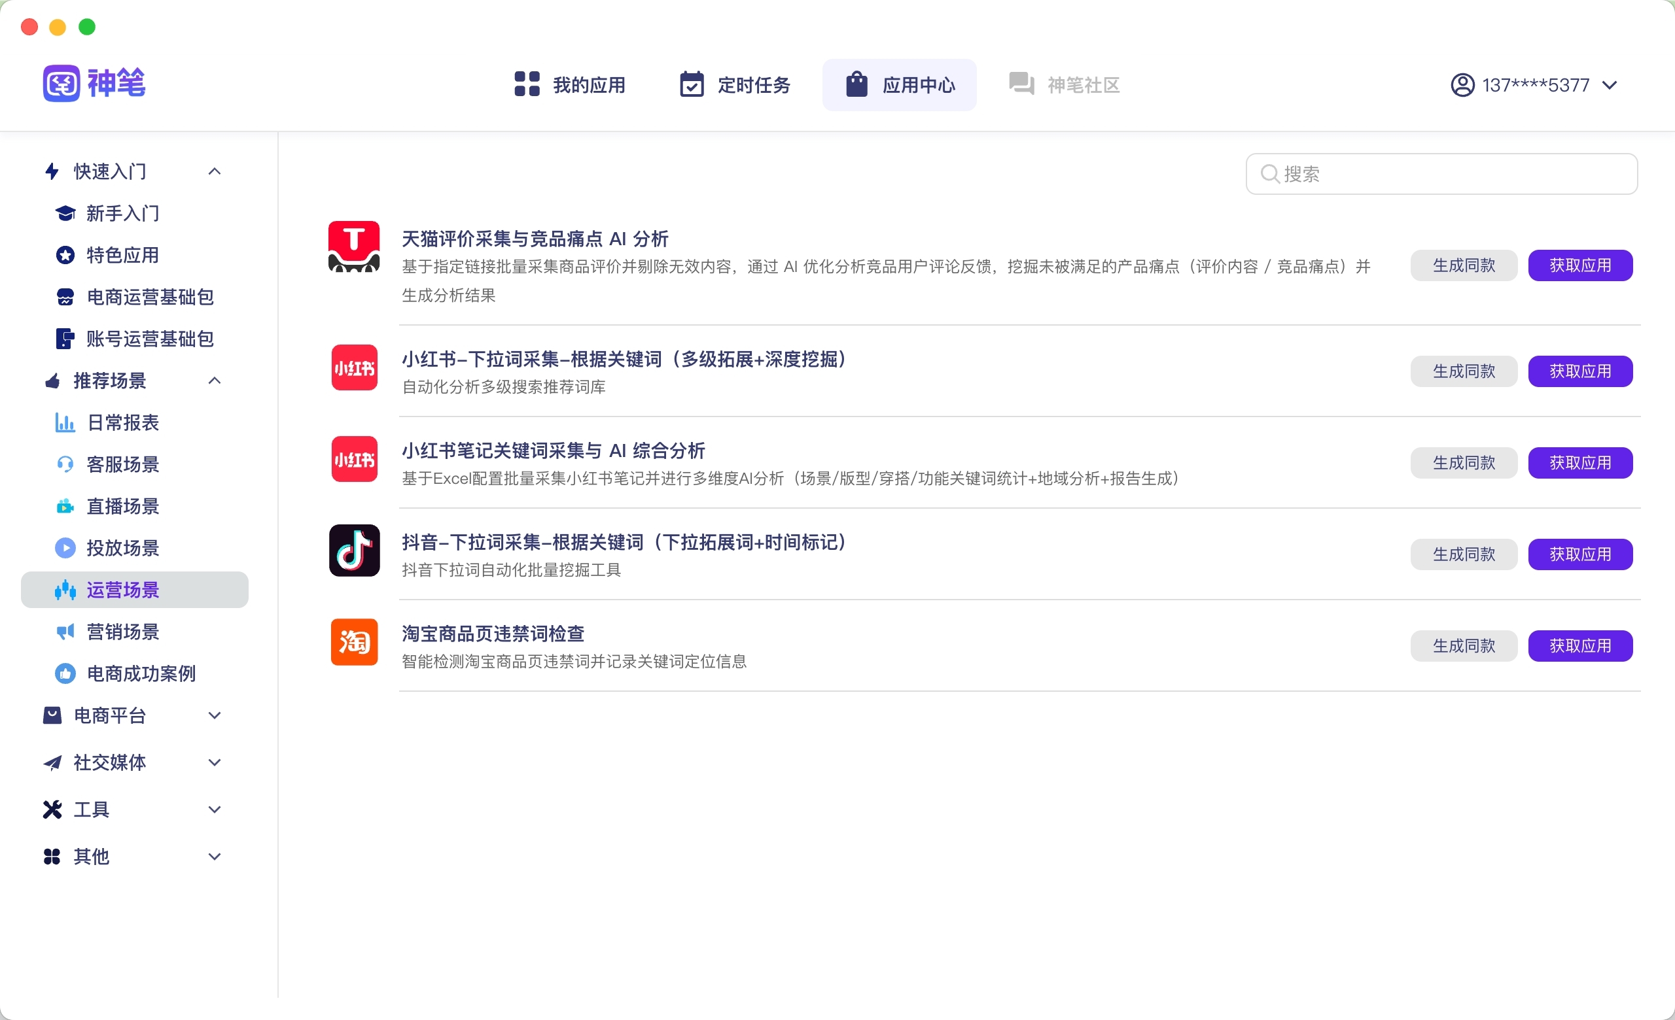
Task: Expand the 电商平台 section
Action: click(x=214, y=715)
